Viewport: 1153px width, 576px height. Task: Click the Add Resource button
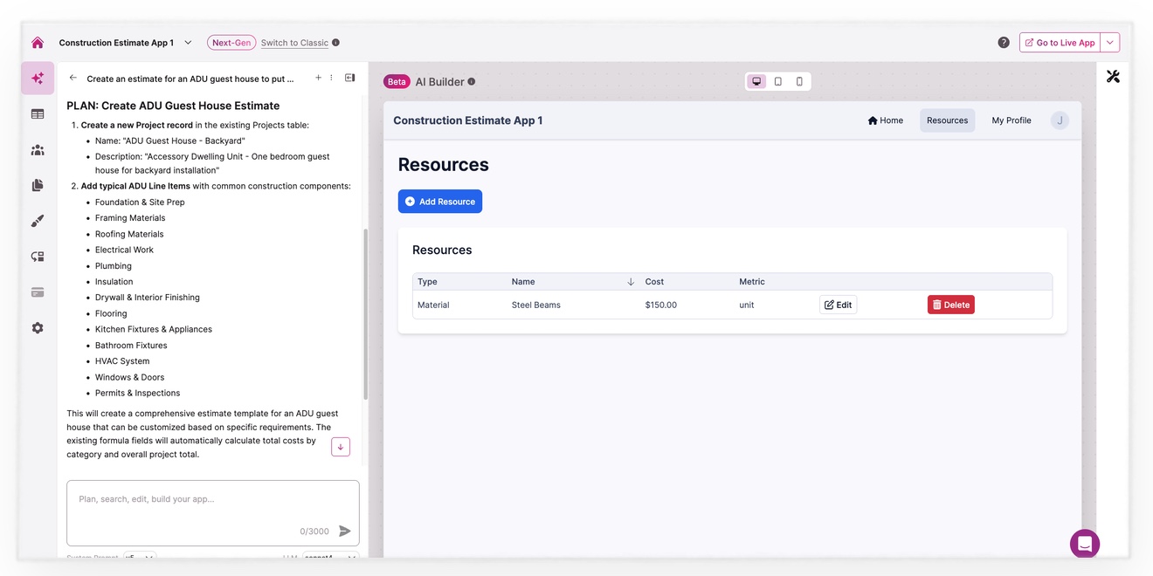coord(440,202)
